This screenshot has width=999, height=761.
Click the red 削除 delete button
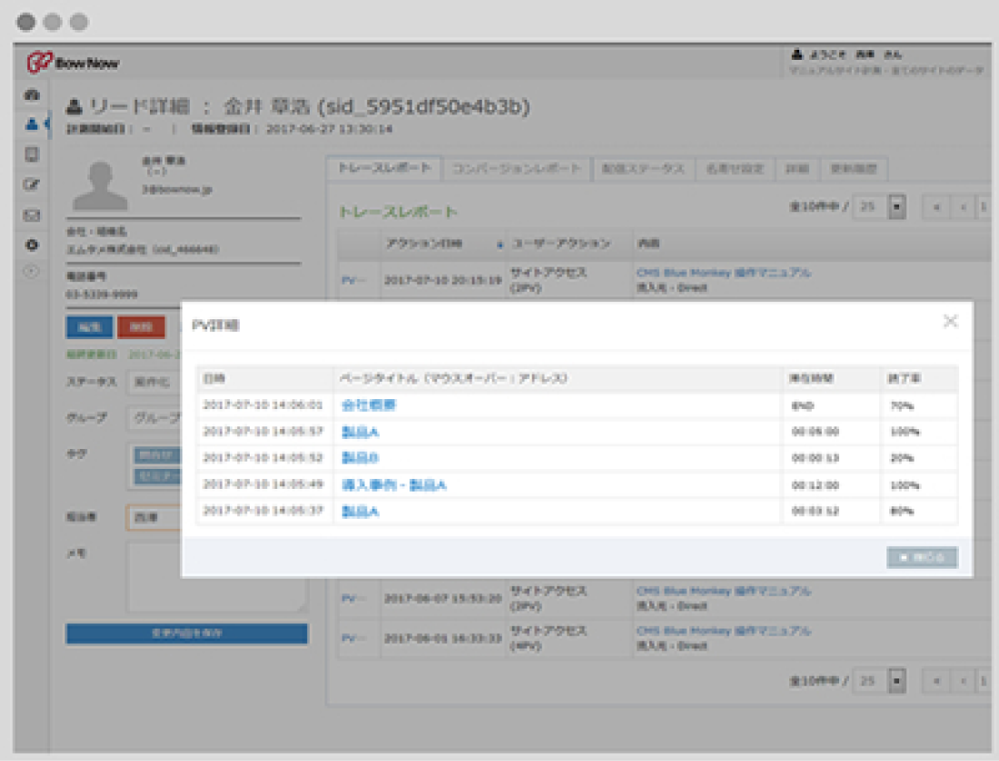[x=141, y=327]
